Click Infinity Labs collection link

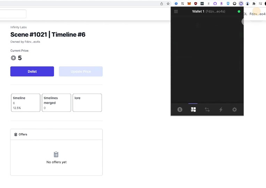18,27
